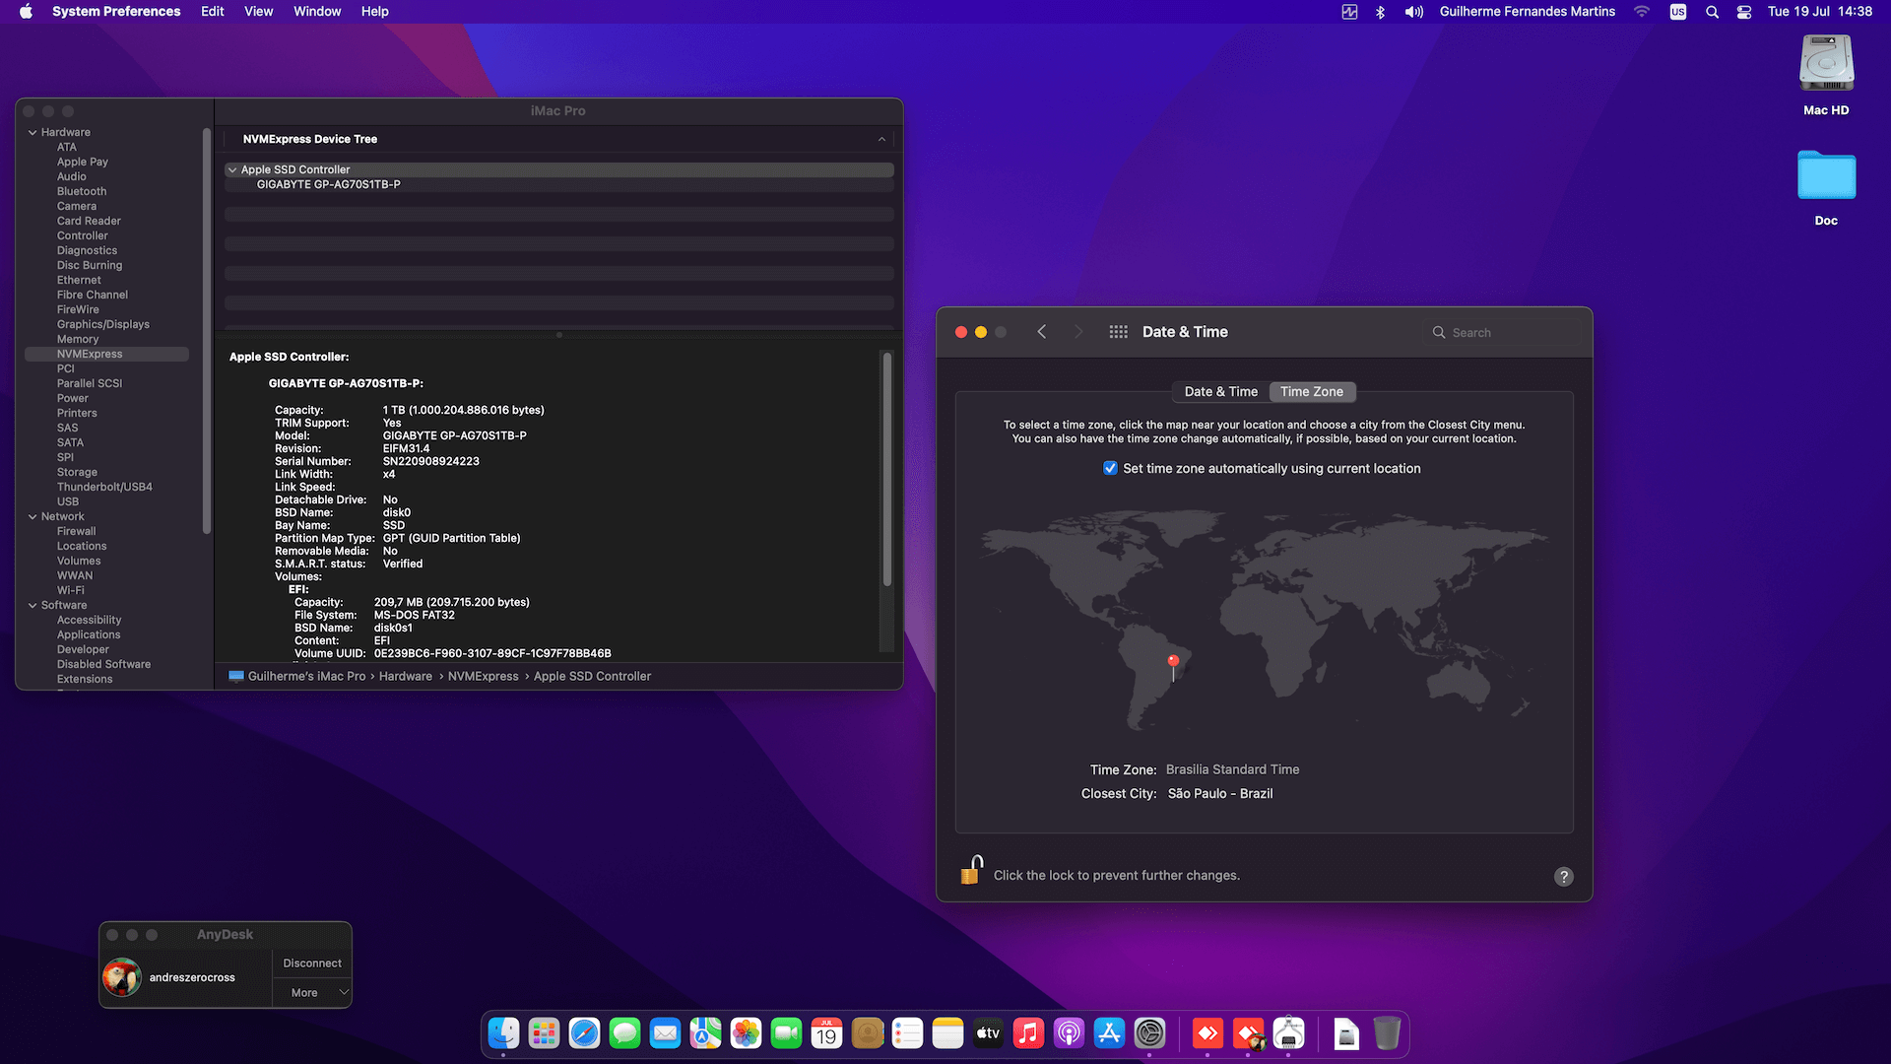This screenshot has height=1064, width=1891.
Task: Open the Mac HD desktop drive icon
Action: pos(1826,65)
